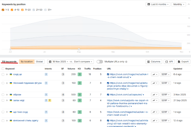
Task: Click the Multiple URLs only help icon
Action: [126, 62]
